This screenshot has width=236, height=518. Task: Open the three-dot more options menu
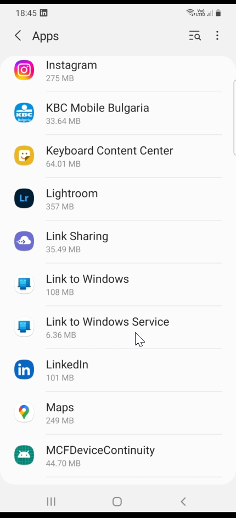click(x=217, y=36)
